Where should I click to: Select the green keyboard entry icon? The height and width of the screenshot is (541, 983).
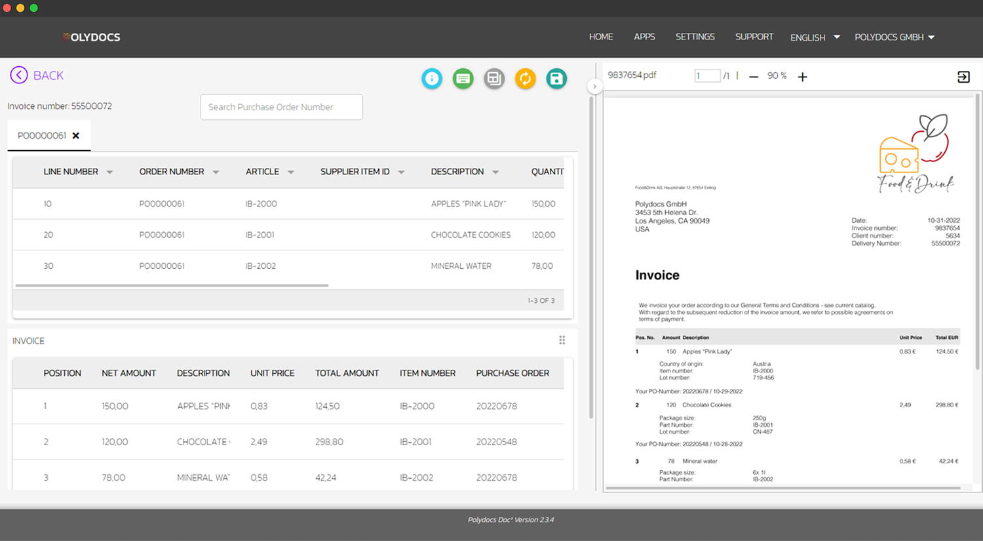point(463,78)
